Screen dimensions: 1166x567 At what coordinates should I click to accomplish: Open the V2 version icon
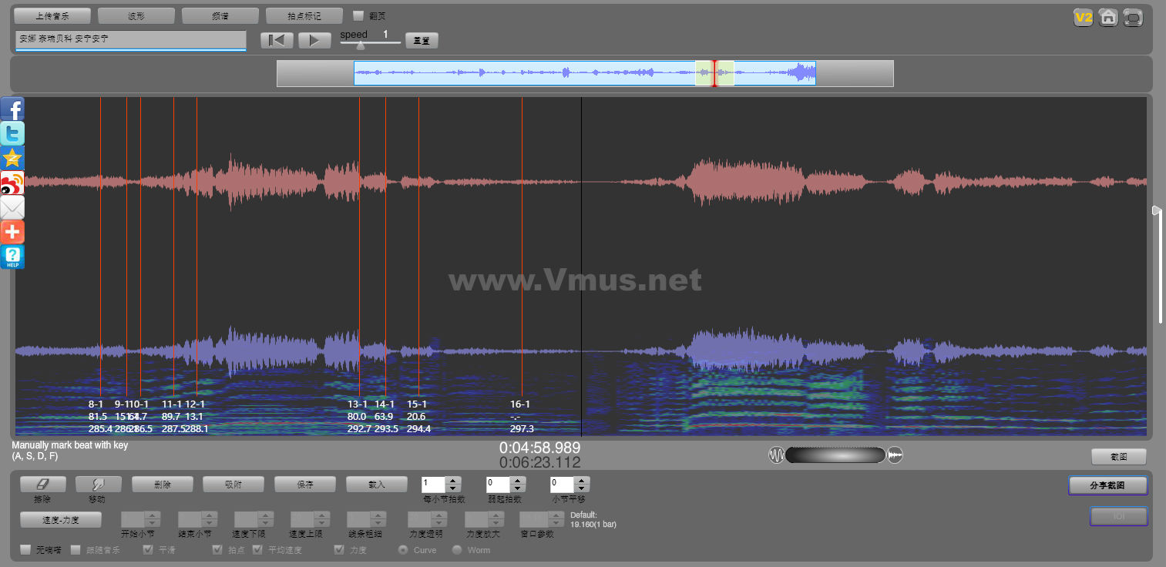pyautogui.click(x=1084, y=18)
